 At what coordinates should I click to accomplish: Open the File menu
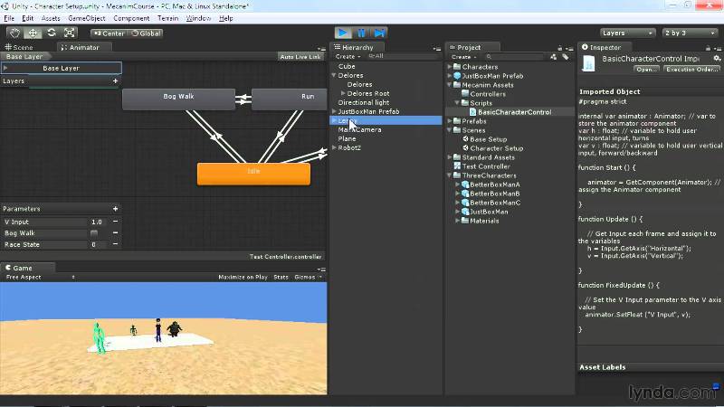pos(9,18)
